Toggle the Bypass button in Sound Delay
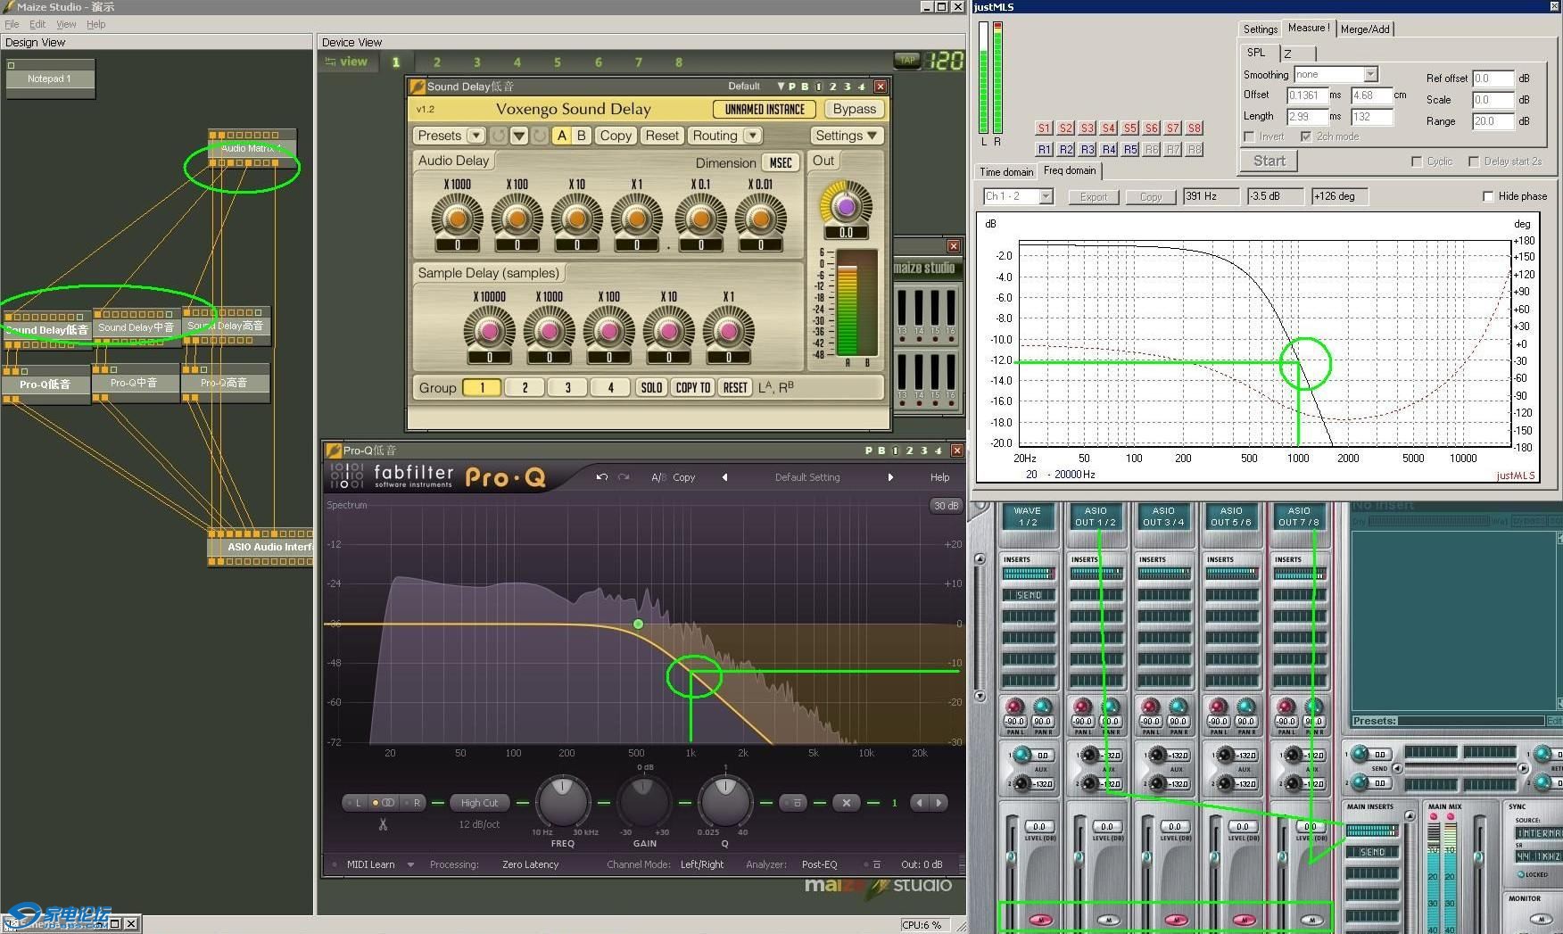The image size is (1563, 934). pos(854,109)
